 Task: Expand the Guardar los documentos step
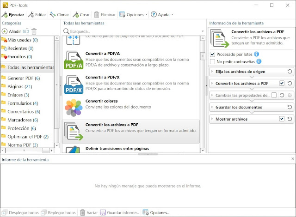(x=212, y=107)
